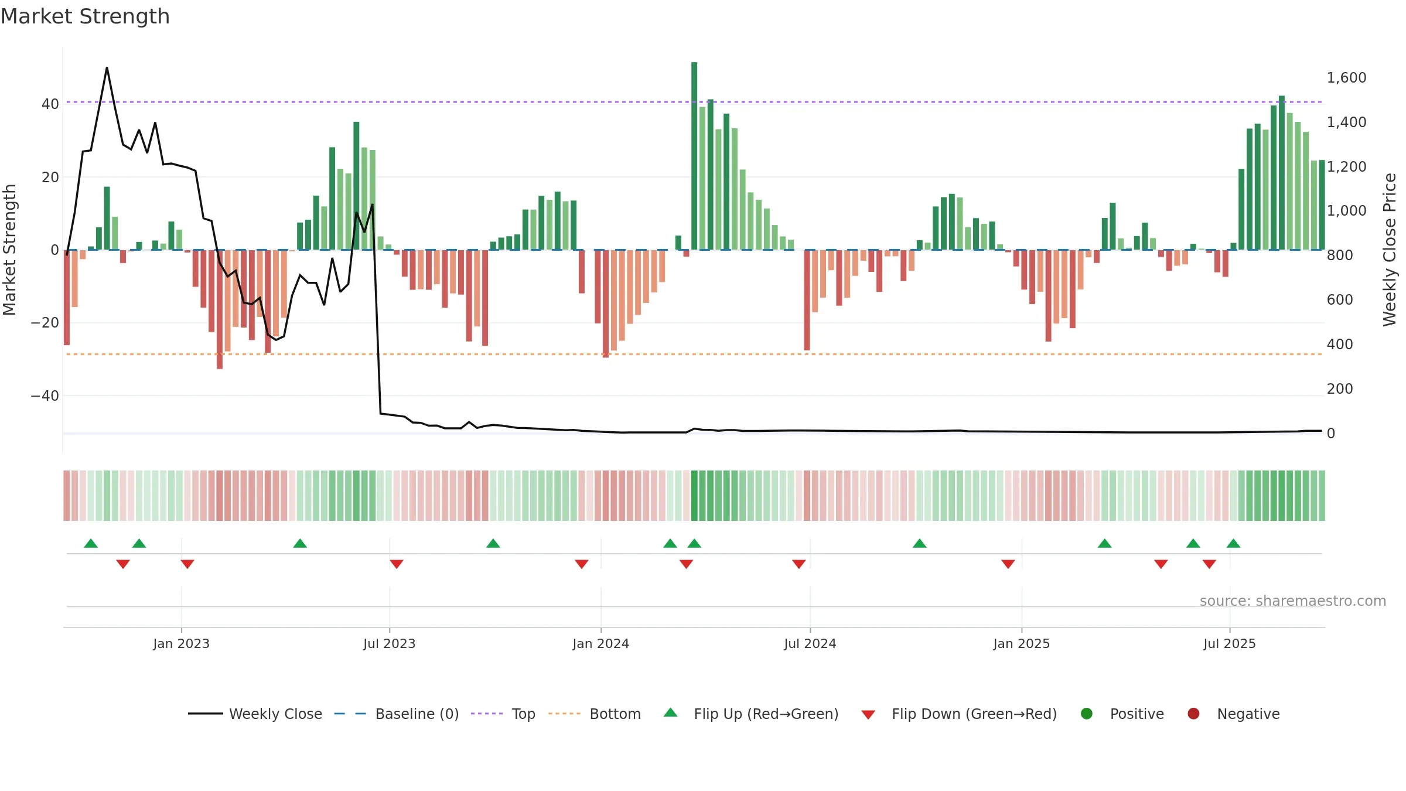Click last flip-up marker at Jul 2025
Viewport: 1406px width, 791px height.
pyautogui.click(x=1234, y=543)
